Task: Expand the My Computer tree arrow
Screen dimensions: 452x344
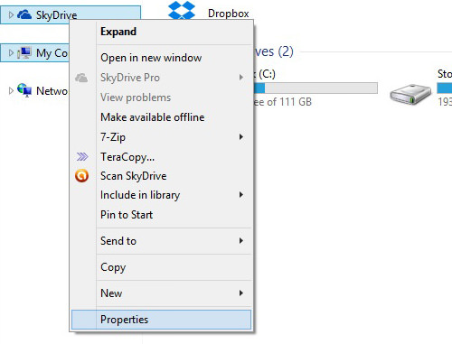Action: (11, 53)
